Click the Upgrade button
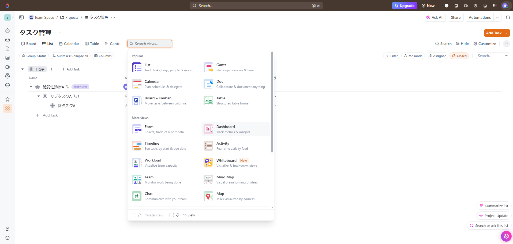The height and width of the screenshot is (244, 513). [405, 6]
